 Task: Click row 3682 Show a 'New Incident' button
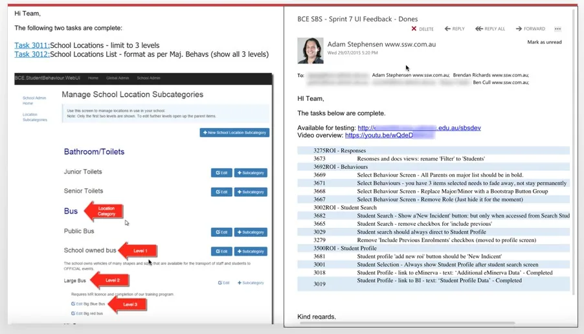click(433, 216)
